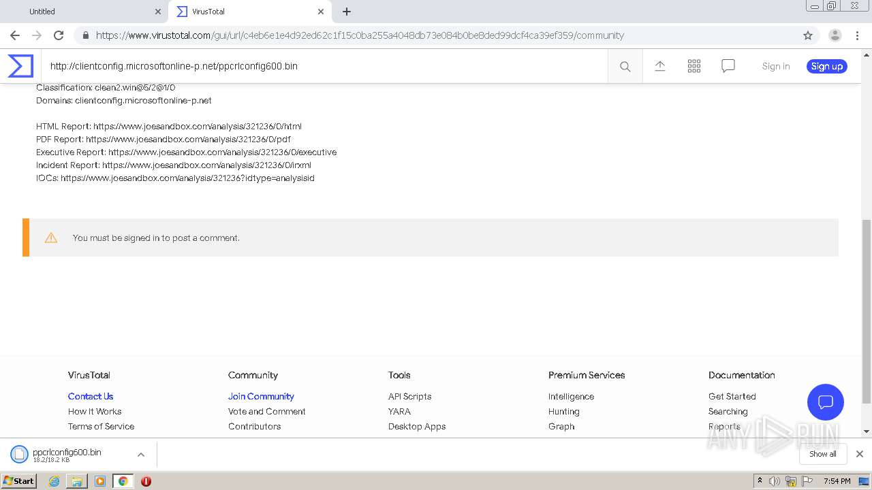Open the API Scripts link
The image size is (872, 490).
click(409, 396)
